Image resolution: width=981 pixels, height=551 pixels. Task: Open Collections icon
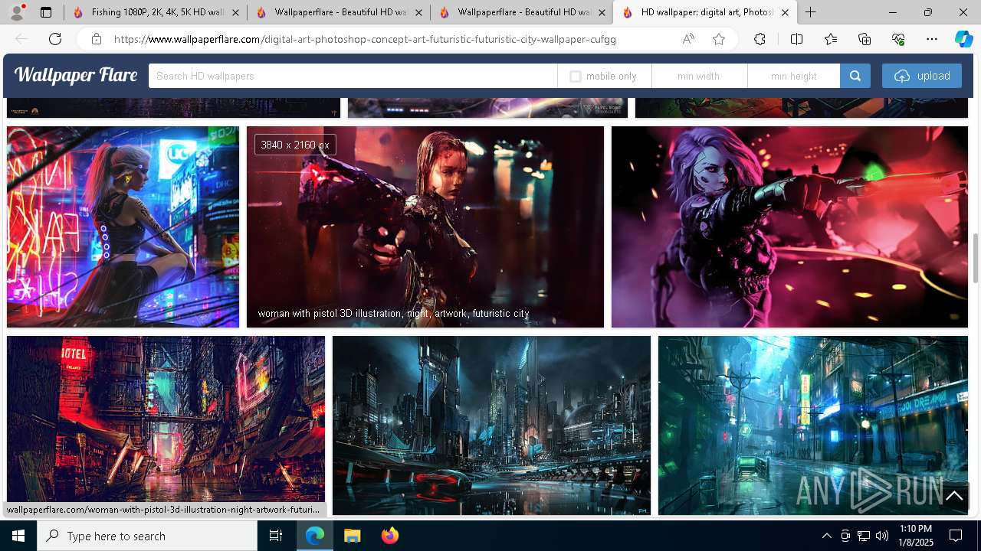pyautogui.click(x=865, y=39)
